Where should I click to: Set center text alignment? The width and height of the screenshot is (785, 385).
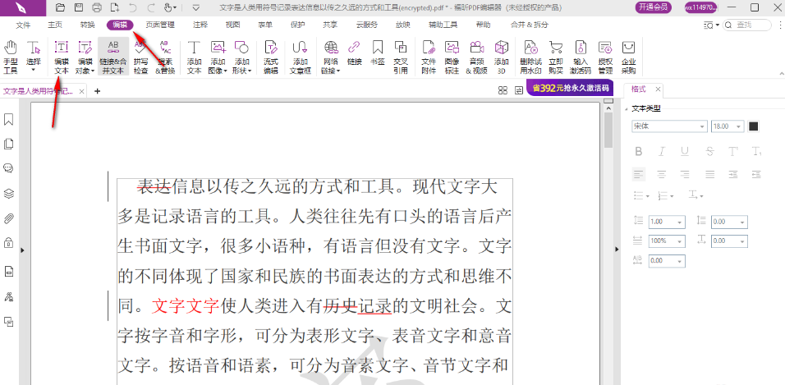point(662,174)
